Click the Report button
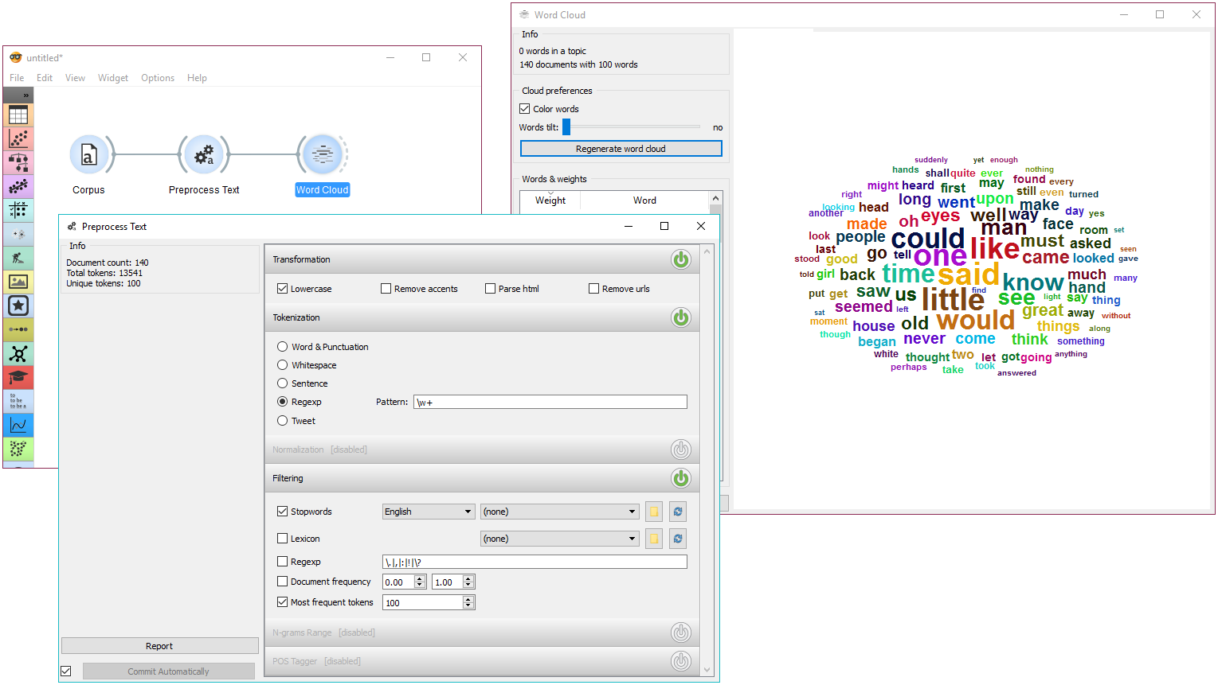Image resolution: width=1218 pixels, height=685 pixels. 159,646
